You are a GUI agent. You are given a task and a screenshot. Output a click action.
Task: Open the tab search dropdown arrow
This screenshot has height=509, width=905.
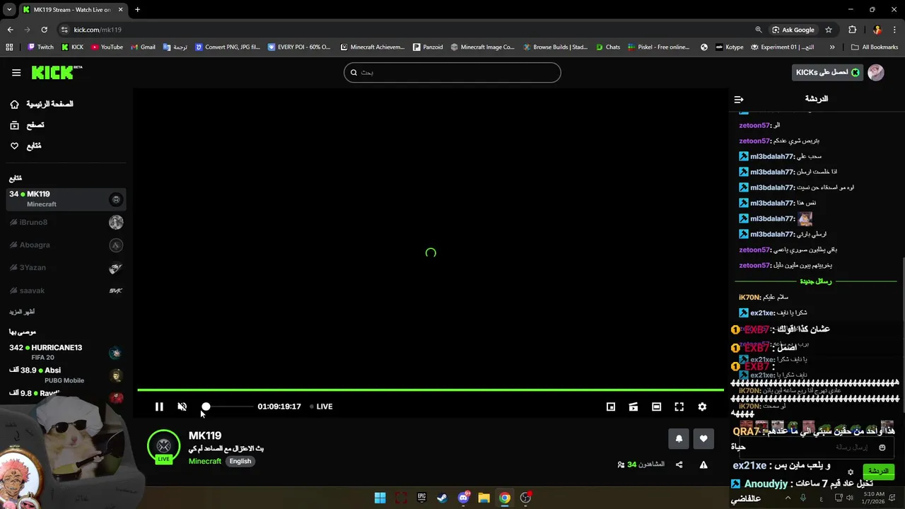click(x=9, y=10)
